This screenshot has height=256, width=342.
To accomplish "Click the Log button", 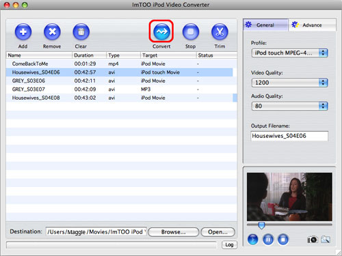I will [229, 244].
